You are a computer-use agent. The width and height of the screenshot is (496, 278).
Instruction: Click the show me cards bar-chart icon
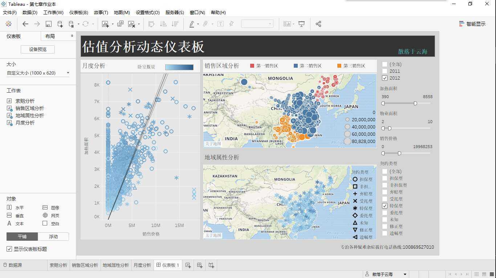click(287, 24)
